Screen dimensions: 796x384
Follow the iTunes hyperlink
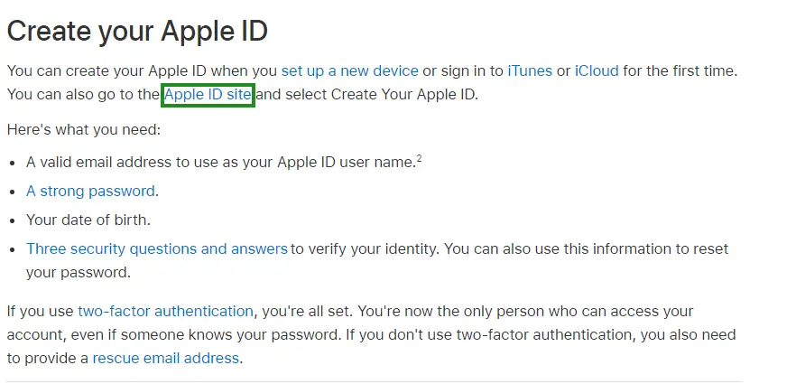point(530,70)
